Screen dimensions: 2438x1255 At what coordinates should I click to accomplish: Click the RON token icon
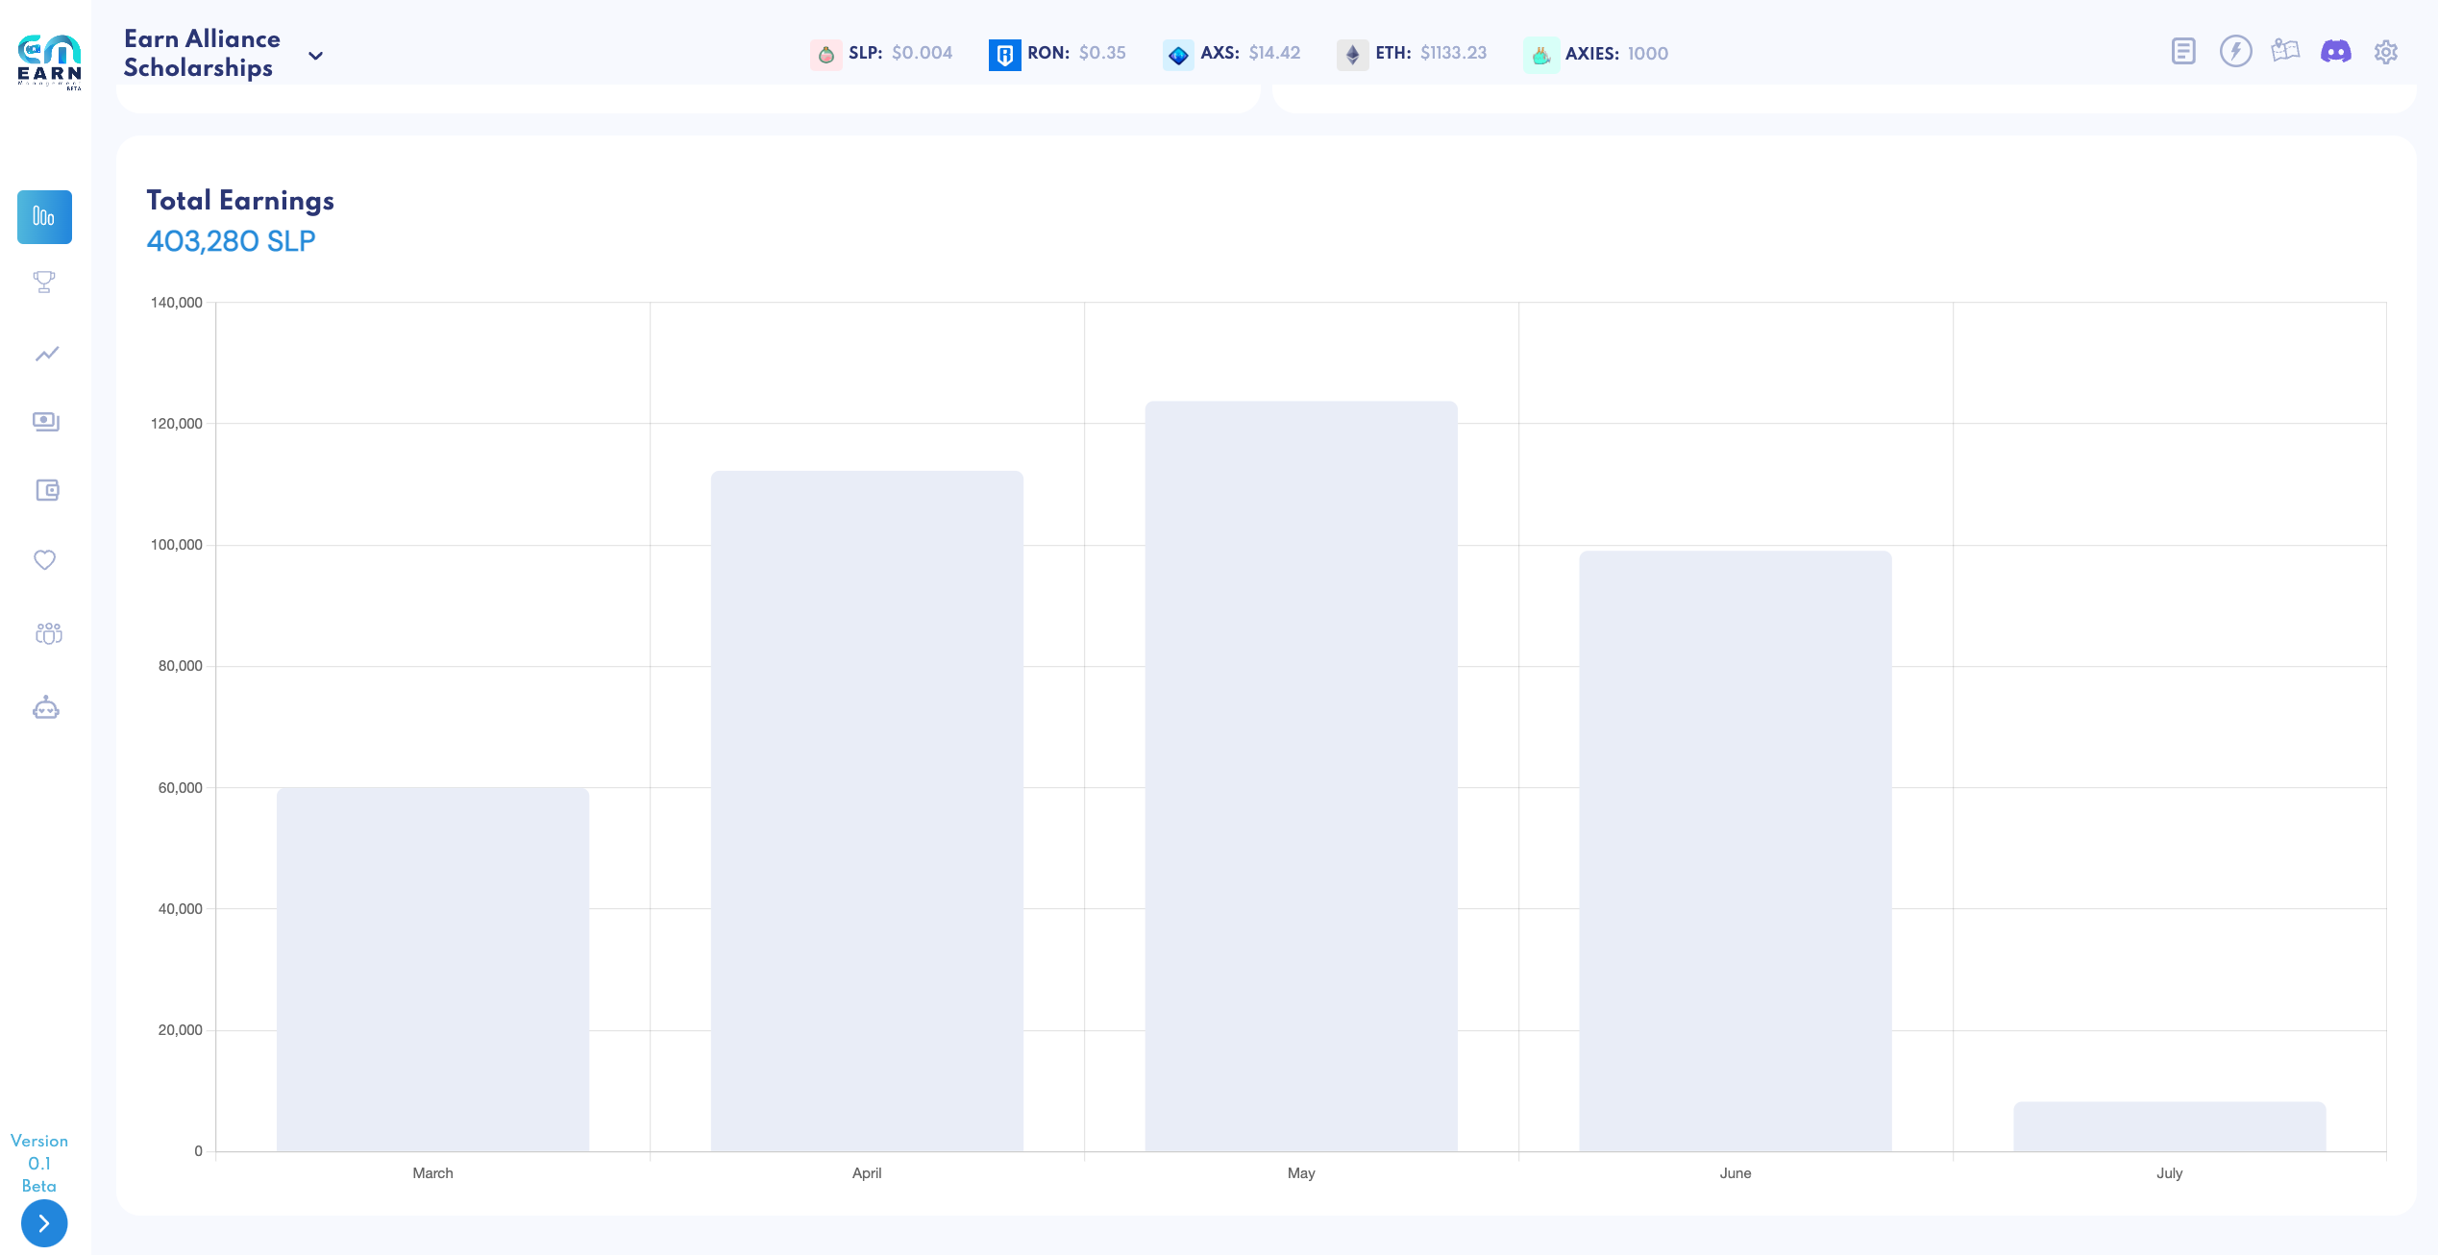pos(1004,55)
